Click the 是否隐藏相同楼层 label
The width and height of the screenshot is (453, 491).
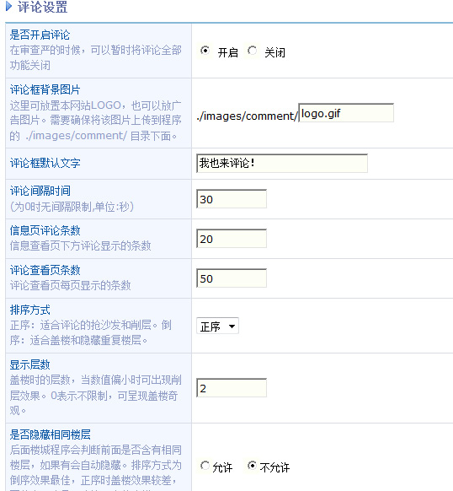[50, 434]
